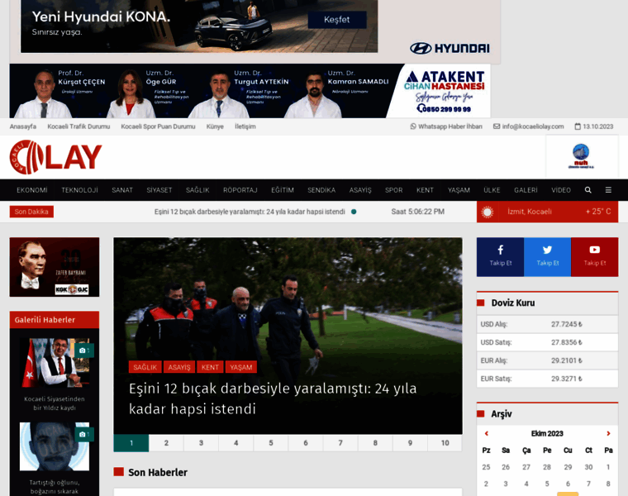The height and width of the screenshot is (496, 628).
Task: Click the Hyundai logo in the ad
Action: (450, 48)
